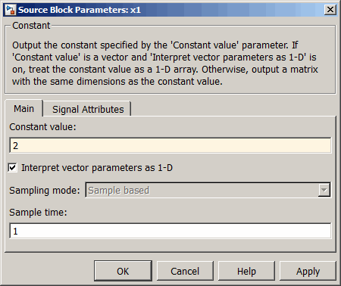Click the Sampling mode dropdown arrow
This screenshot has height=286, width=341.
point(324,190)
